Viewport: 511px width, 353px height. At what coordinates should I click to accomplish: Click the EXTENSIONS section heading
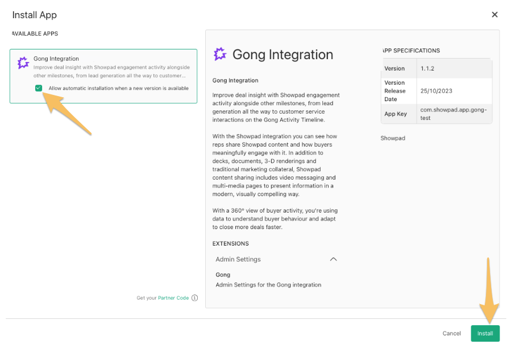coord(230,243)
